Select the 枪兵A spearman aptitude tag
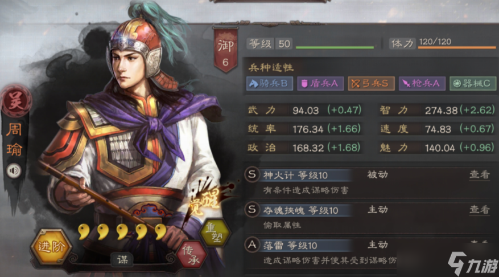The image size is (499, 277). [x=422, y=84]
